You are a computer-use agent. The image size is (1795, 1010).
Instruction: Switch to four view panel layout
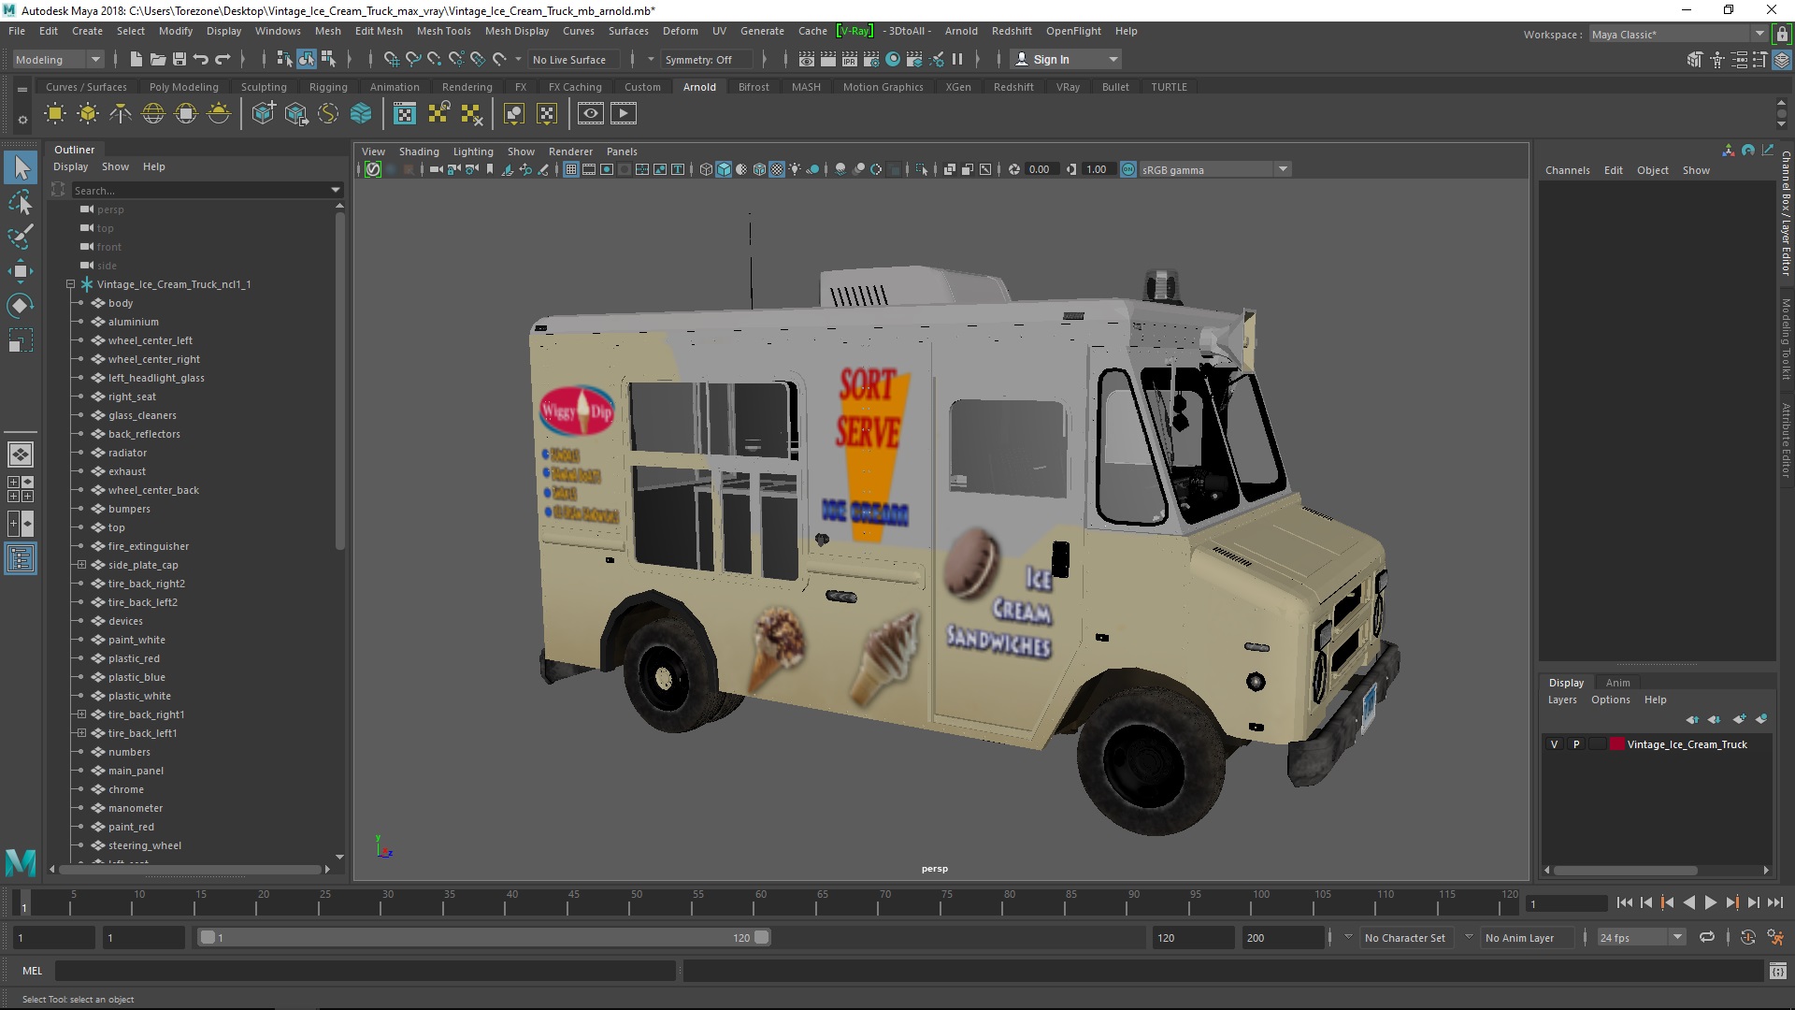click(x=21, y=489)
